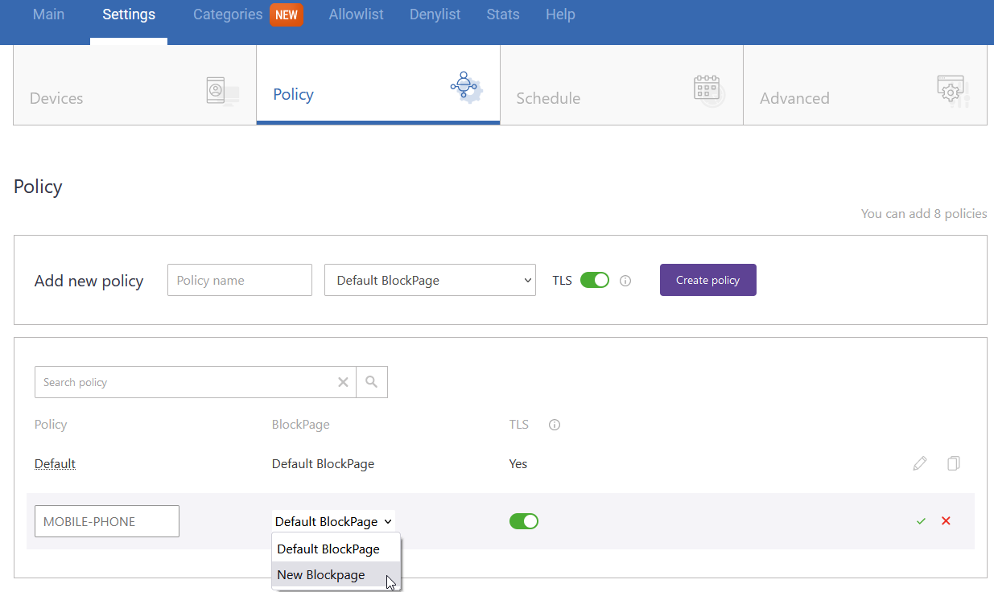
Task: Click inside the Policy name input field
Action: (x=239, y=280)
